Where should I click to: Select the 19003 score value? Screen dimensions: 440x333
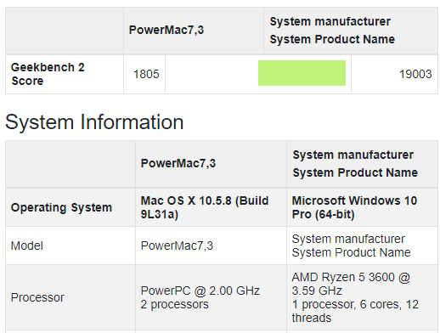[415, 74]
